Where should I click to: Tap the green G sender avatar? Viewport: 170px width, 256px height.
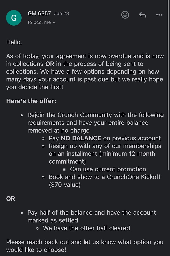(14, 18)
